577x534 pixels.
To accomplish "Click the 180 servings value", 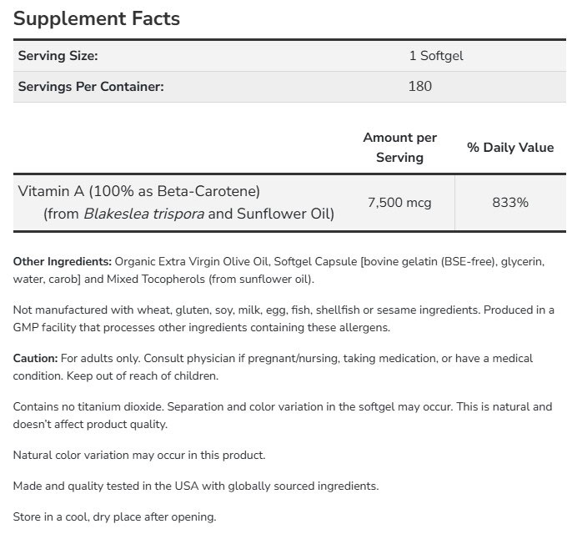I will coord(420,86).
